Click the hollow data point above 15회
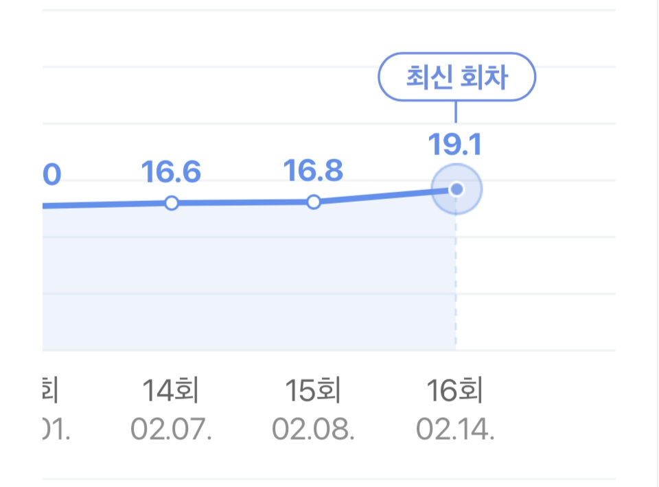659x487 pixels. coord(314,202)
